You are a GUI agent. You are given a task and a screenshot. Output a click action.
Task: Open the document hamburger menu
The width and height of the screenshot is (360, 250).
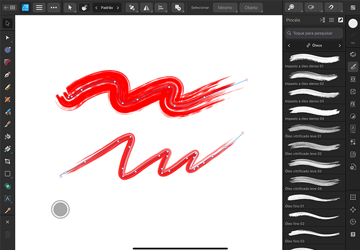click(x=39, y=8)
